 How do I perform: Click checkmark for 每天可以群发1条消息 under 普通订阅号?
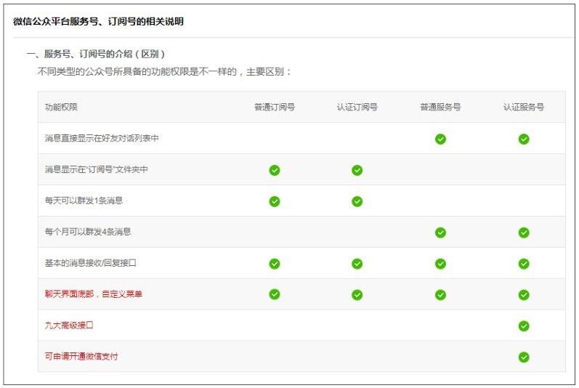(275, 201)
